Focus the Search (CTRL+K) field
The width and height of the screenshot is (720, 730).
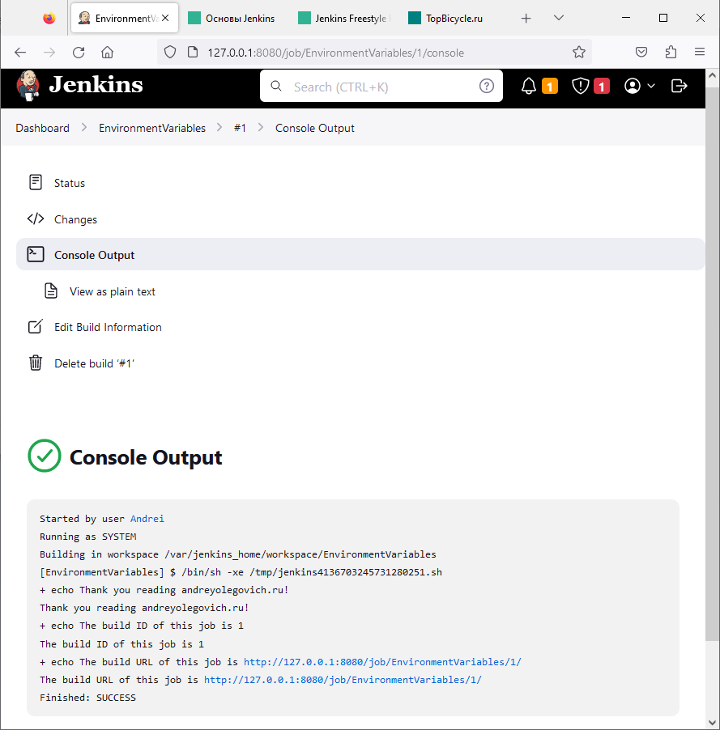click(381, 87)
